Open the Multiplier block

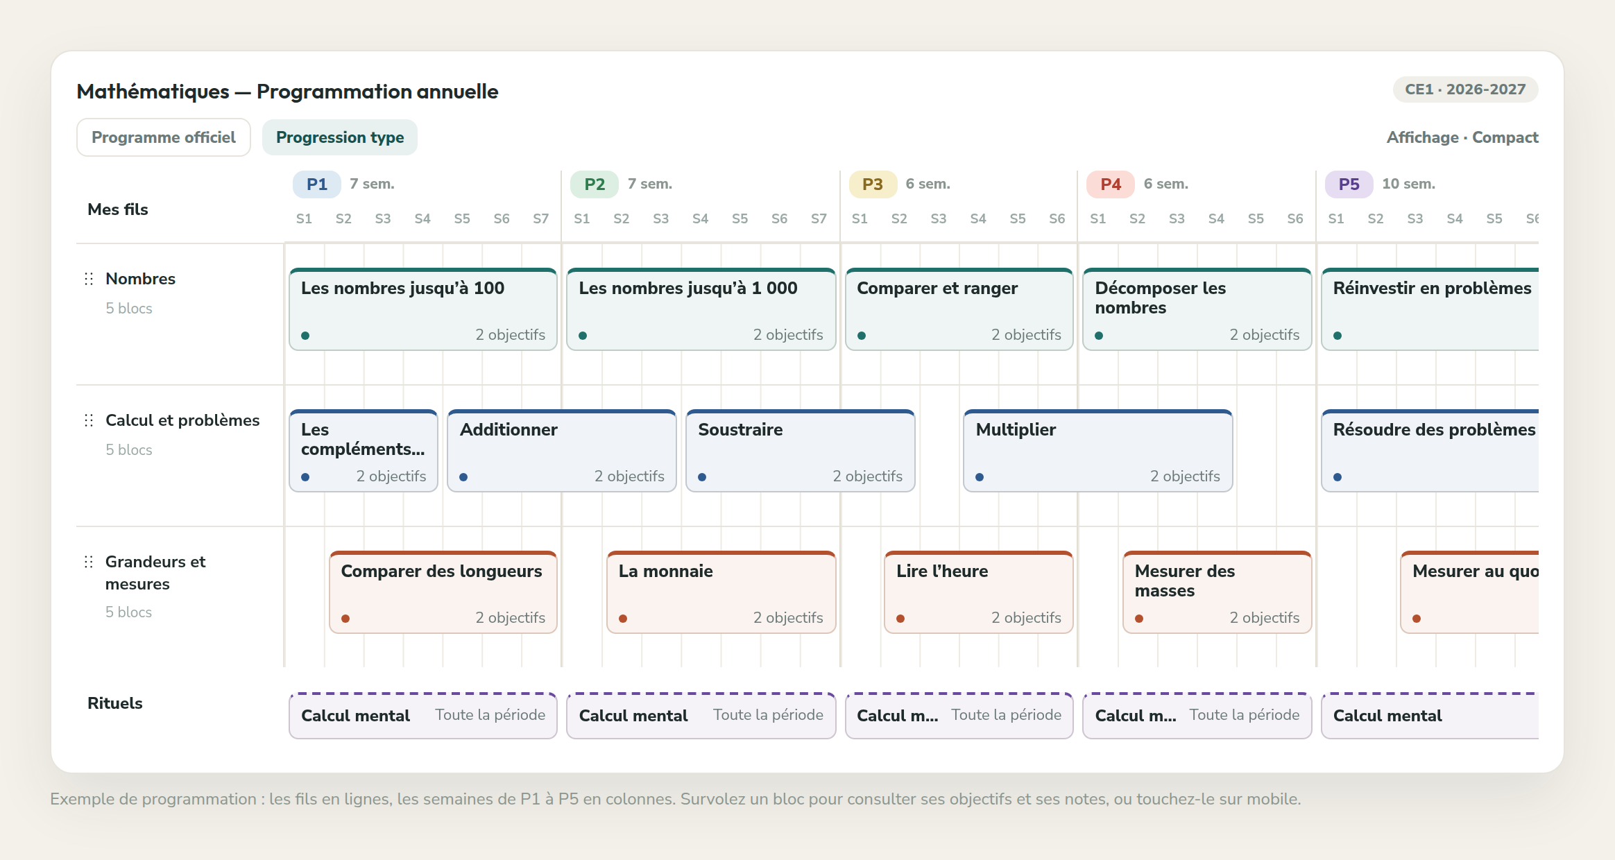(1098, 451)
